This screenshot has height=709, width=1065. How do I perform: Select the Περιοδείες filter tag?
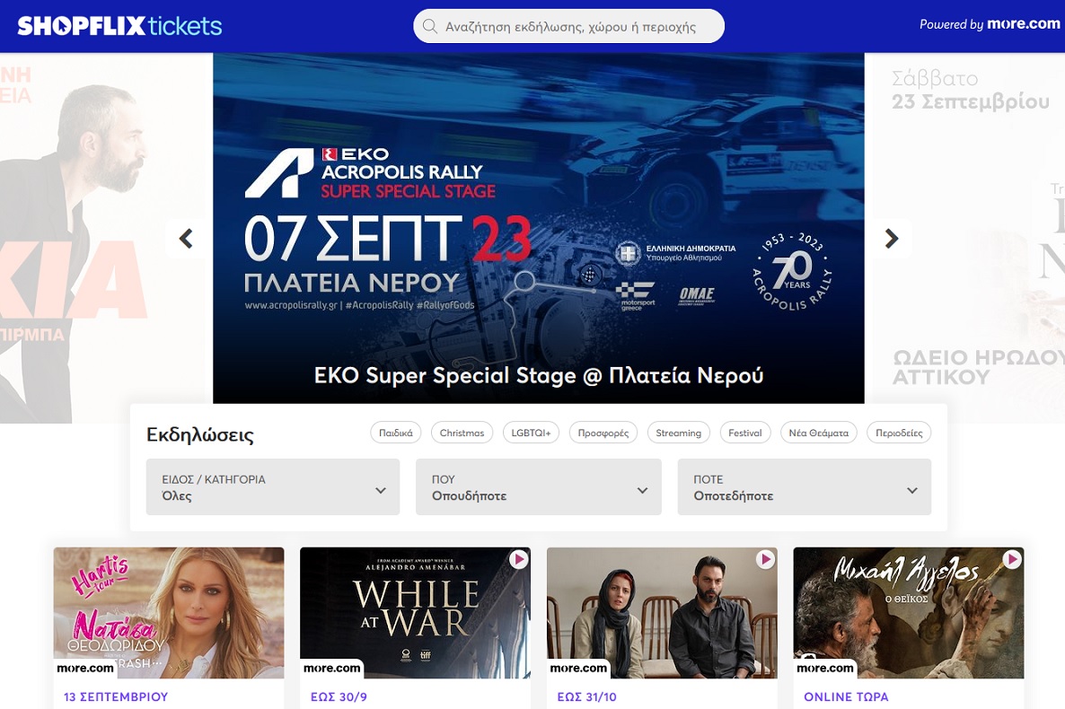(x=899, y=433)
